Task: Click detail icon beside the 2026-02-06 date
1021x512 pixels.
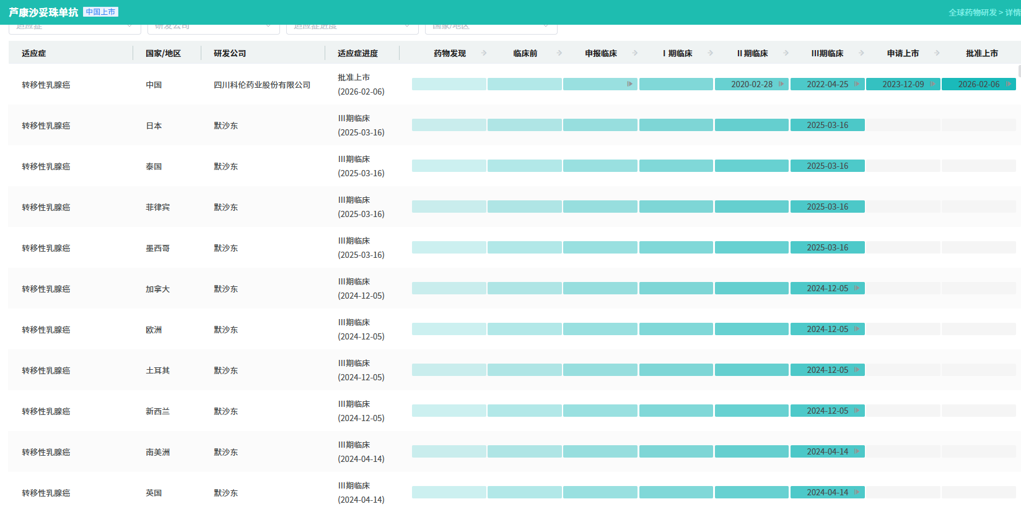Action: coord(1008,84)
